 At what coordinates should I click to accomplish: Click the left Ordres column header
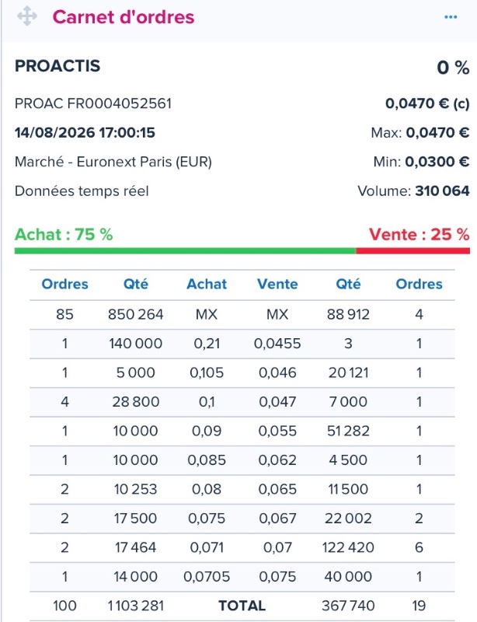coord(65,284)
